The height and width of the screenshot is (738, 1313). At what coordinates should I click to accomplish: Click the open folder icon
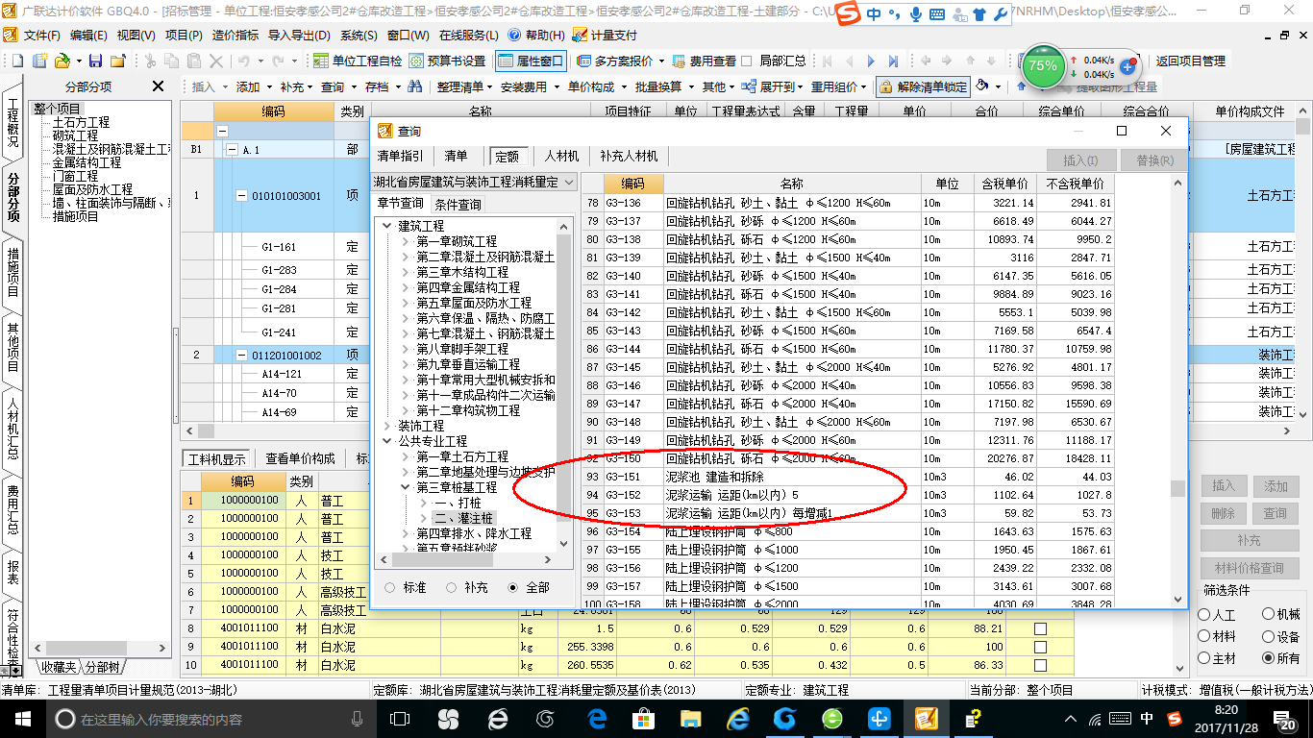pos(62,61)
